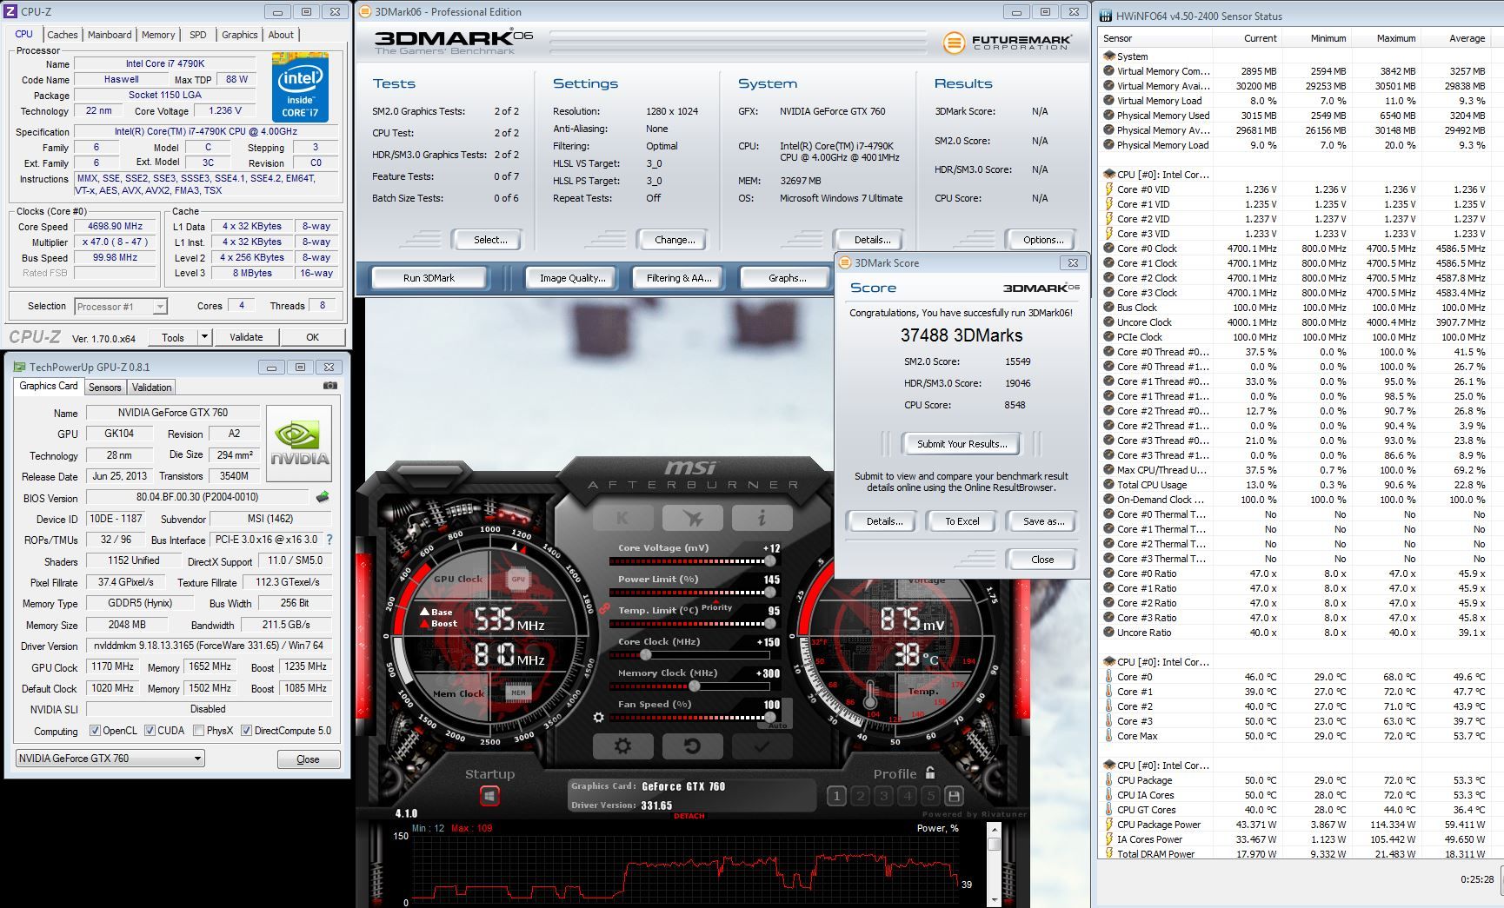Screen dimensions: 1504x908
Task: Export the score with To Excel button
Action: pos(962,521)
